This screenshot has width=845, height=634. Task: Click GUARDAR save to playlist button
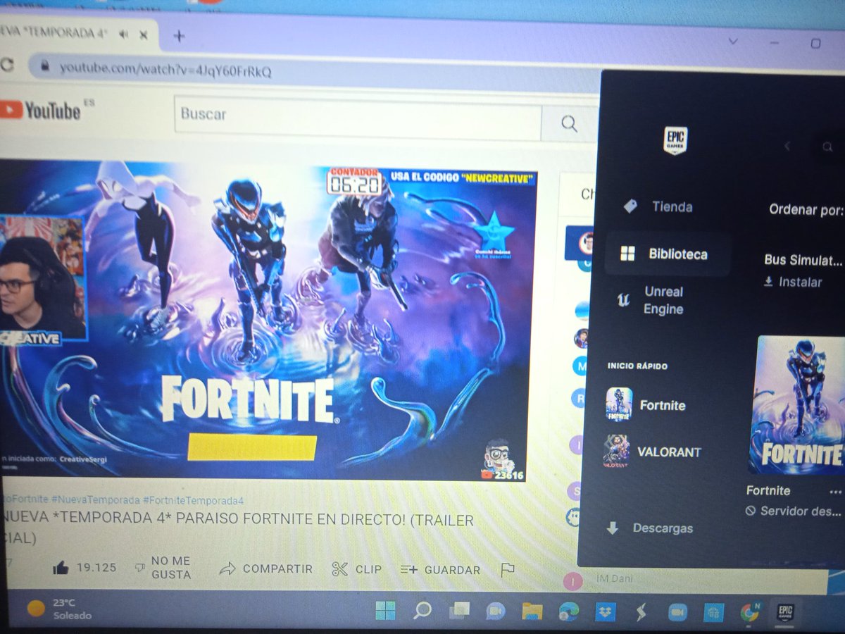[x=440, y=570]
